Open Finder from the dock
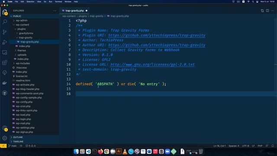The image size is (277, 156). tap(76, 152)
